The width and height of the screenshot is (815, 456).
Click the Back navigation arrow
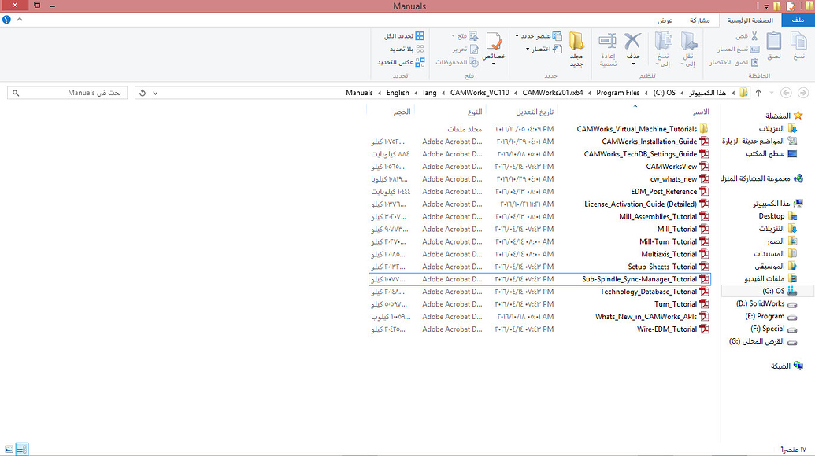(786, 93)
